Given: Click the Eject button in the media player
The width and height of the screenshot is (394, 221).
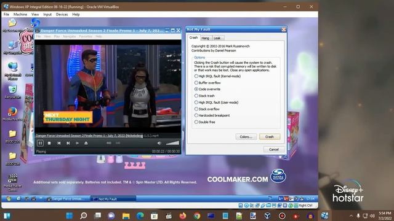Looking at the screenshot, I should (86, 143).
